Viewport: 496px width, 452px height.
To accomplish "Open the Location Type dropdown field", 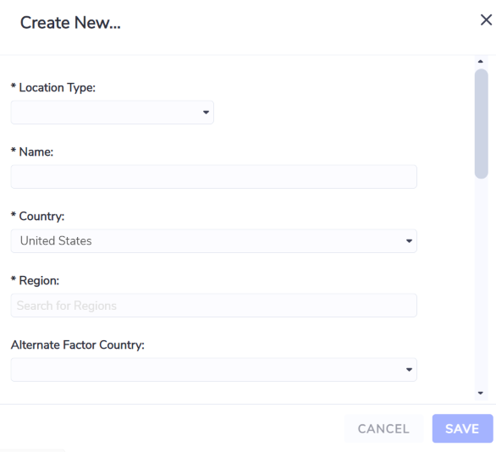I will [x=113, y=113].
